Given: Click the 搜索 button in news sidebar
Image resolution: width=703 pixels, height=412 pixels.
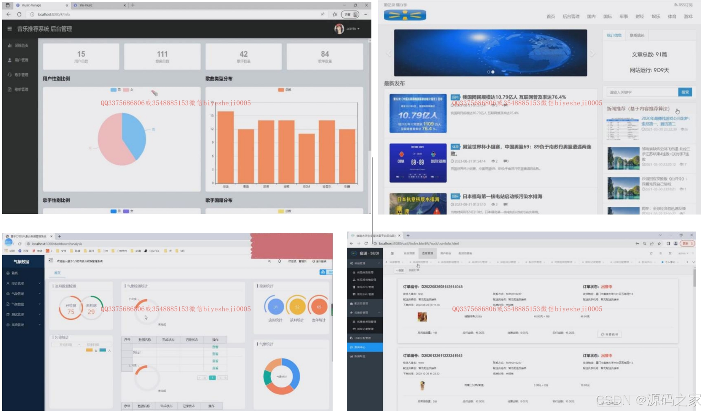Looking at the screenshot, I should click(x=685, y=92).
